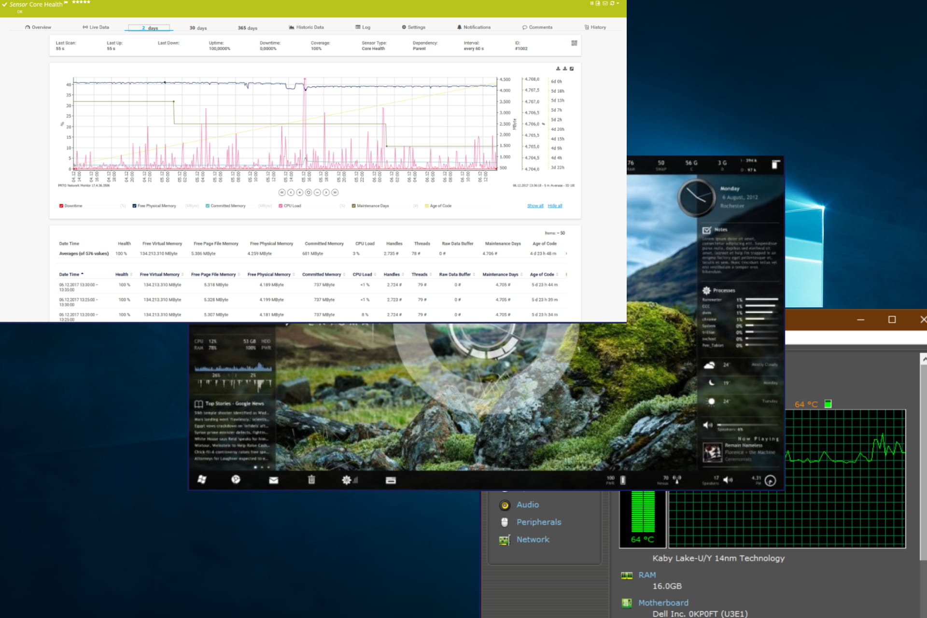Click the Processes gear icon in Rainmeter
The image size is (927, 618).
(706, 290)
